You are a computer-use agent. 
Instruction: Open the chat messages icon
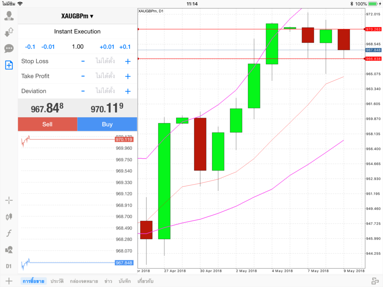pos(9,49)
